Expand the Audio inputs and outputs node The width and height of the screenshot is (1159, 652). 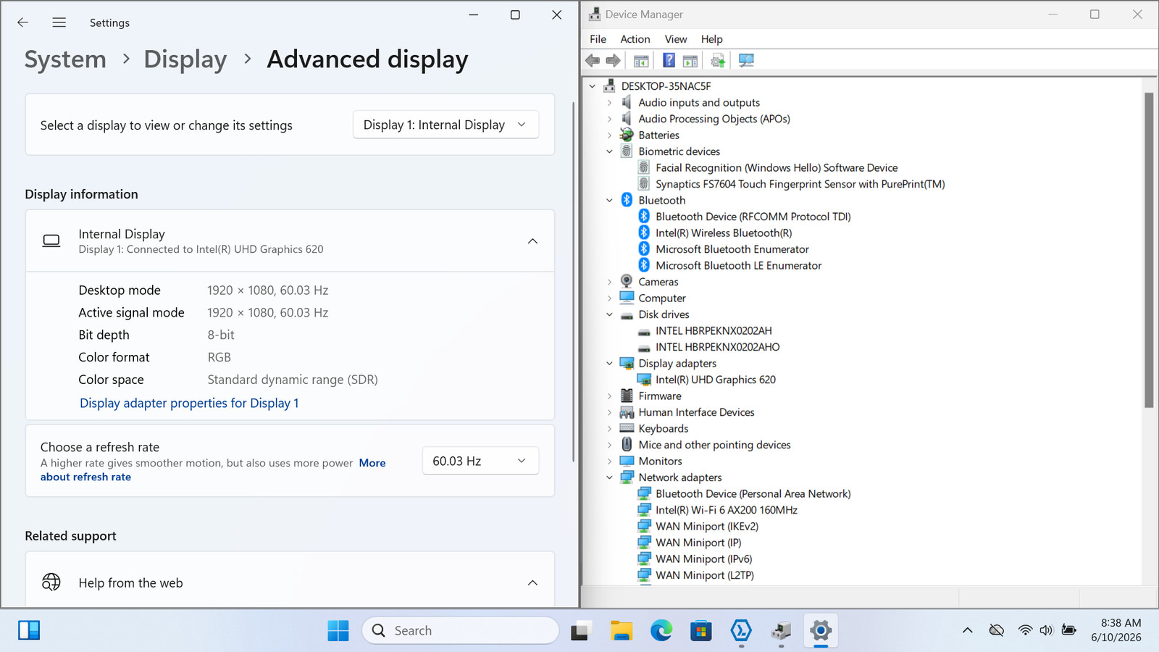[x=609, y=103]
